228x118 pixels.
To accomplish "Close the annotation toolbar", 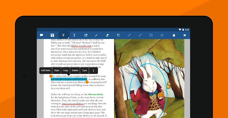I will [x=185, y=35].
